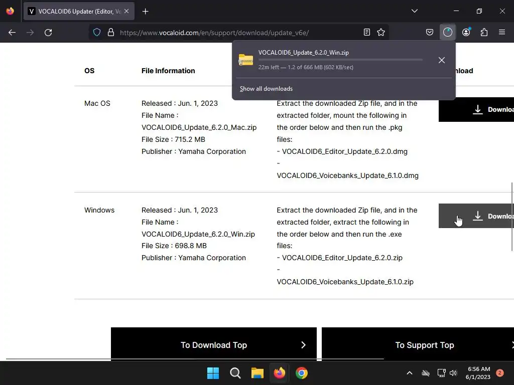The image size is (514, 385).
Task: Reload the current page
Action: pyautogui.click(x=48, y=33)
